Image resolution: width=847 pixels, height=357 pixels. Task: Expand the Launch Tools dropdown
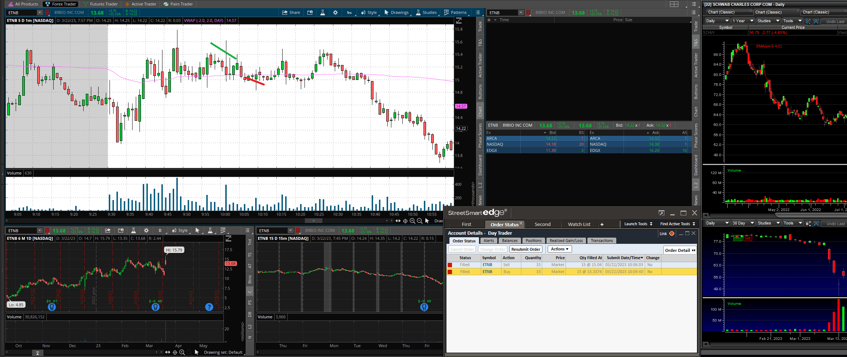638,224
